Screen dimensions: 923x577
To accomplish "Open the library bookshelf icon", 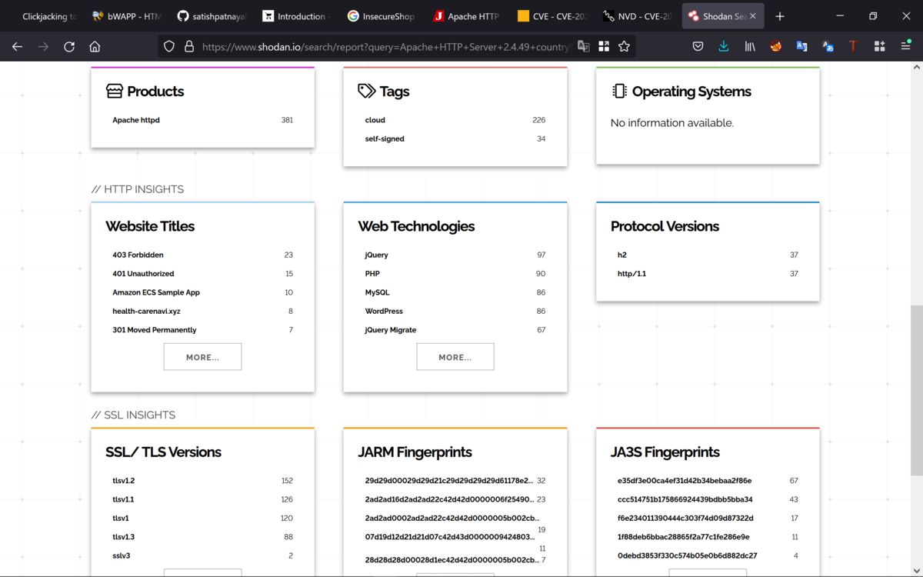I will [750, 47].
